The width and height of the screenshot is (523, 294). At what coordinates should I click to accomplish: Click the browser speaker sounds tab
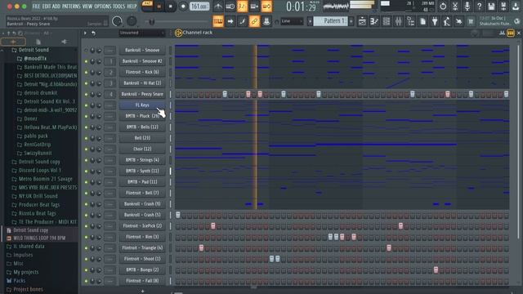[x=64, y=42]
